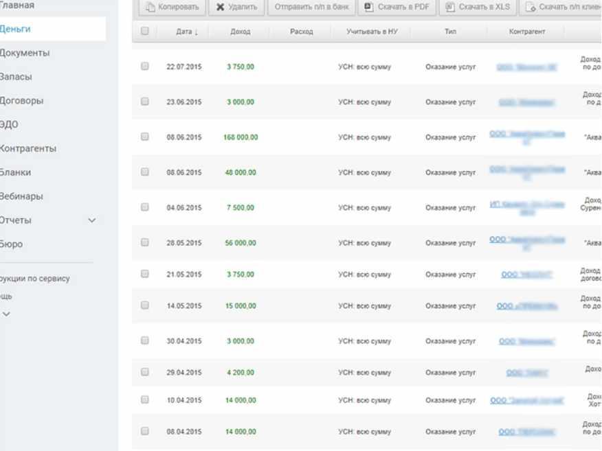Click the Копировать copy button
The height and width of the screenshot is (451, 602).
pos(172,8)
